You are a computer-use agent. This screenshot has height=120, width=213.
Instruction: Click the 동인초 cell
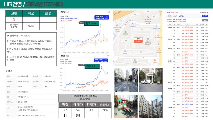click(x=31, y=26)
